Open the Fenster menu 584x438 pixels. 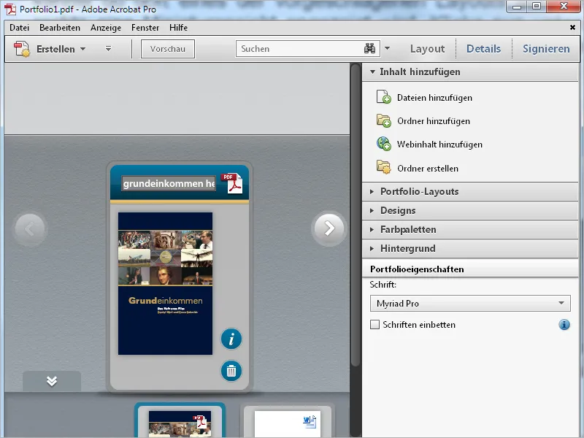pos(145,28)
